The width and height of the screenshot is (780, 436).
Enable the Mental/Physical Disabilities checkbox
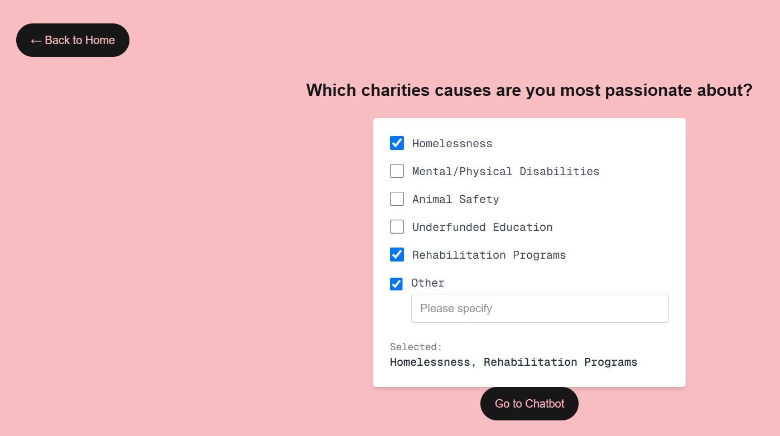click(397, 171)
